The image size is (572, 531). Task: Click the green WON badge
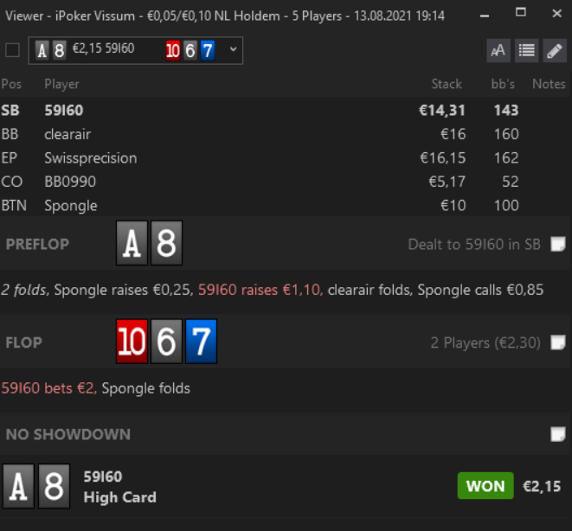click(x=485, y=486)
